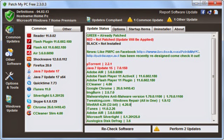The height and width of the screenshot is (140, 224).
Task: Click the Re-Check Software button
Action: 118,129
